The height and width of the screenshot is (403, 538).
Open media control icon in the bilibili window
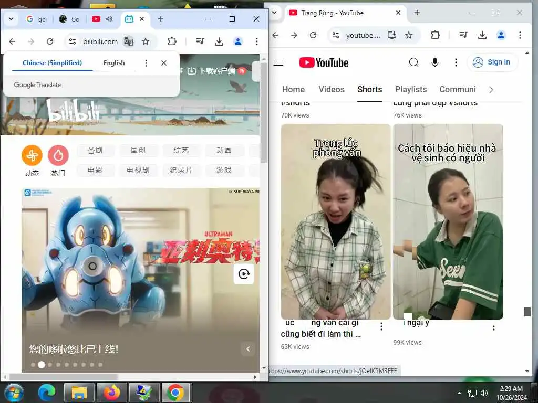pos(200,41)
